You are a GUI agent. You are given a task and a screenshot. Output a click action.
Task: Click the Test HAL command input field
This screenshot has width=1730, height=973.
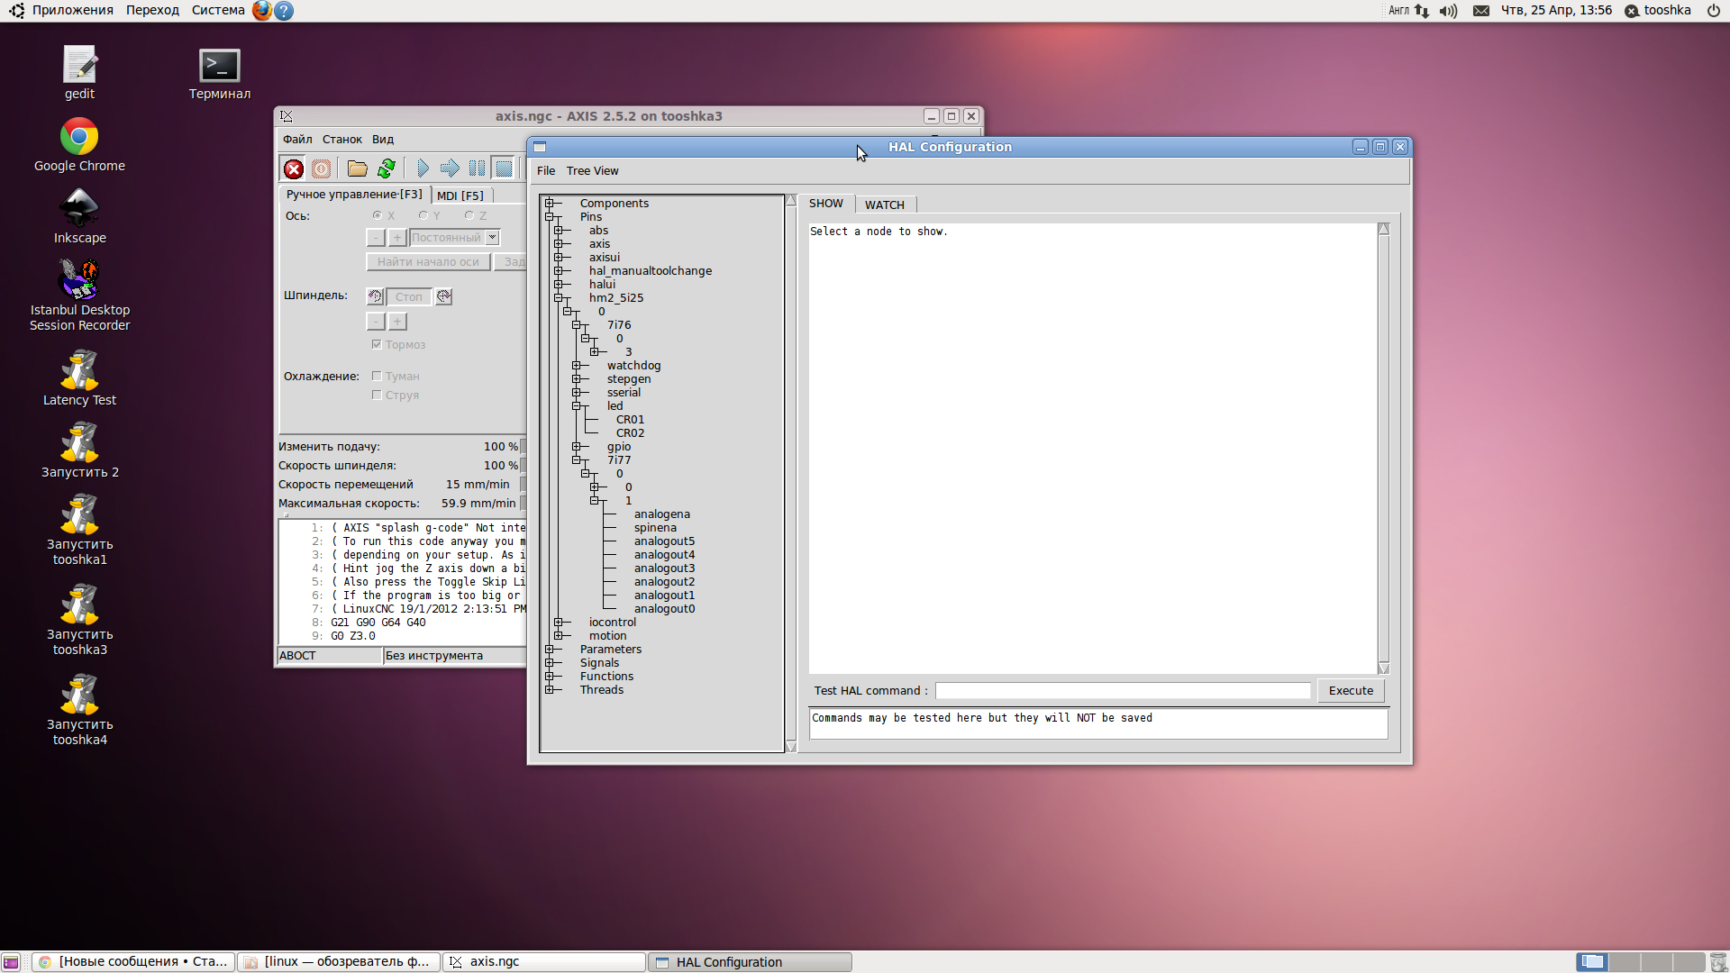(x=1122, y=691)
